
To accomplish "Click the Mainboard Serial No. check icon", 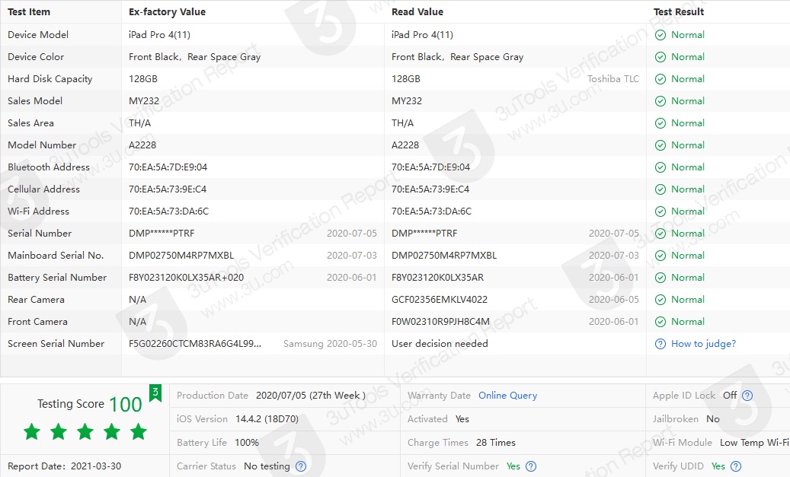I will click(660, 256).
